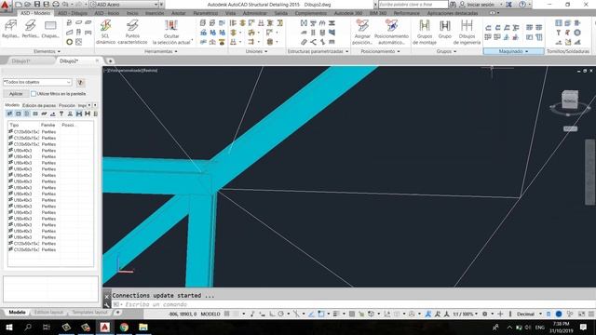Click in the help search keyword field
Screen dimensions: 596x335
click(x=413, y=5)
